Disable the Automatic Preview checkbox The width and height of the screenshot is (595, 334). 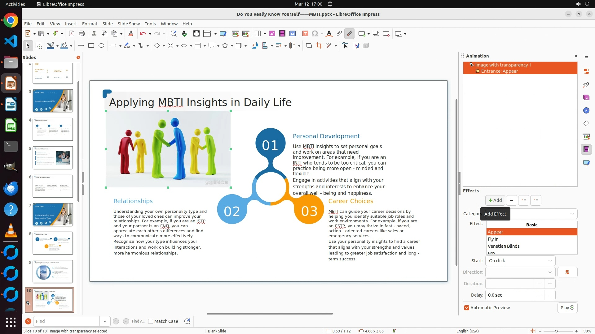(467, 308)
